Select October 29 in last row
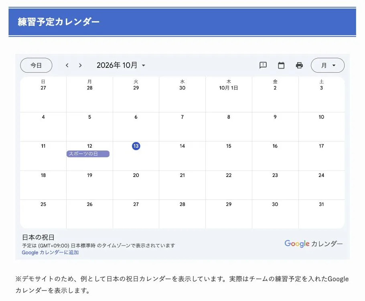This screenshot has width=365, height=301. [x=229, y=204]
